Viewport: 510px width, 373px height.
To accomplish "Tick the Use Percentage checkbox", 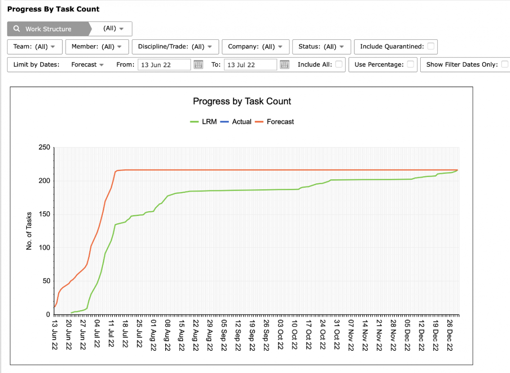I will pos(411,64).
